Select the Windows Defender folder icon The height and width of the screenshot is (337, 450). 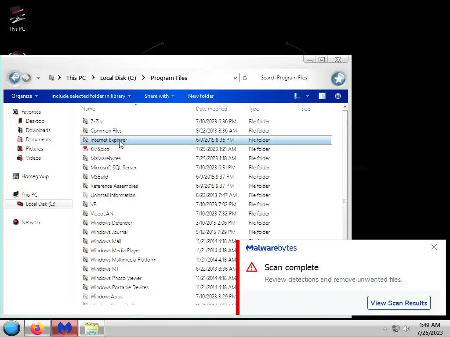(85, 222)
